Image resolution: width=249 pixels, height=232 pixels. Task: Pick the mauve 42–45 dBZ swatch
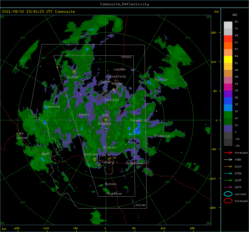pos(228,80)
